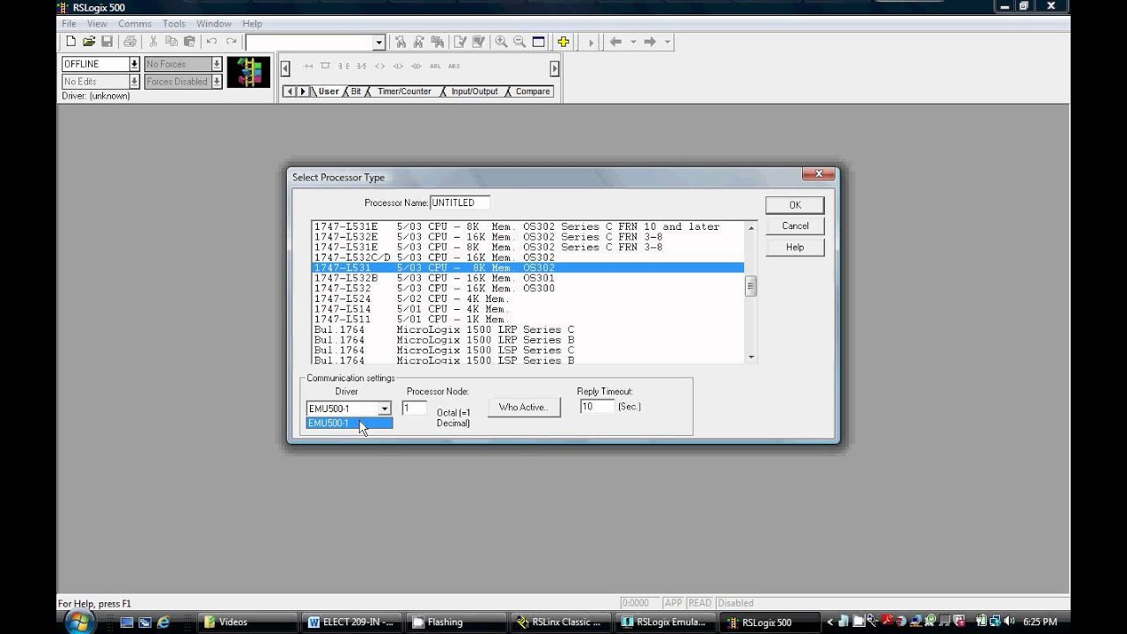Expand the Driver EMU500-1 combo box

coord(384,409)
